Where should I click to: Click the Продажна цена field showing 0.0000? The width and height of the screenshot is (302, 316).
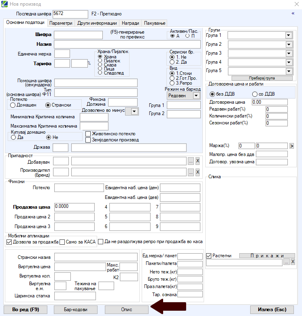74,207
